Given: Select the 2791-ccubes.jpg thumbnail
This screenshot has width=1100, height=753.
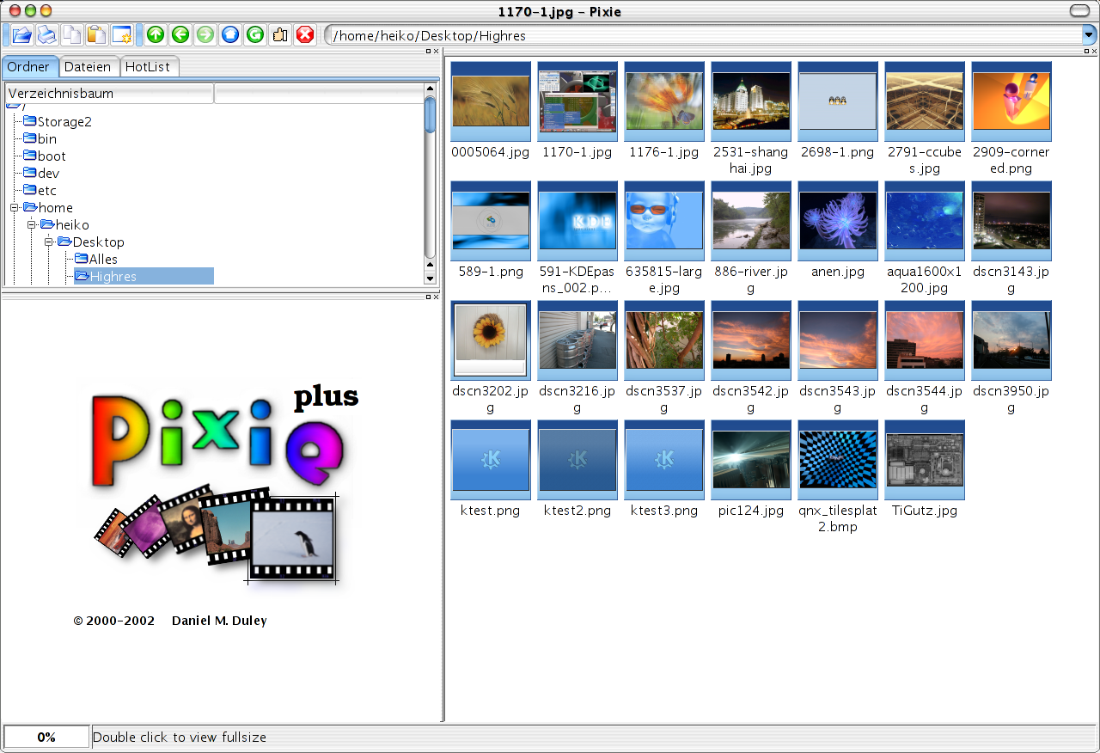Looking at the screenshot, I should (x=925, y=102).
